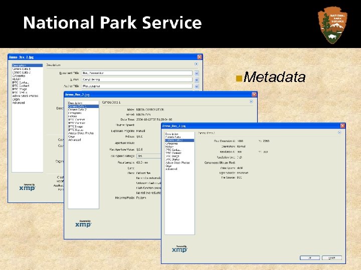The image size is (361, 270).
Task: Click the XMP logo in the Camera Data 1 window
Action: pos(83,223)
